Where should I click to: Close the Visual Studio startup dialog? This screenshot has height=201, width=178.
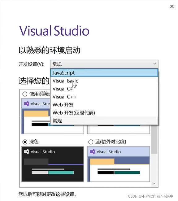pos(172,7)
